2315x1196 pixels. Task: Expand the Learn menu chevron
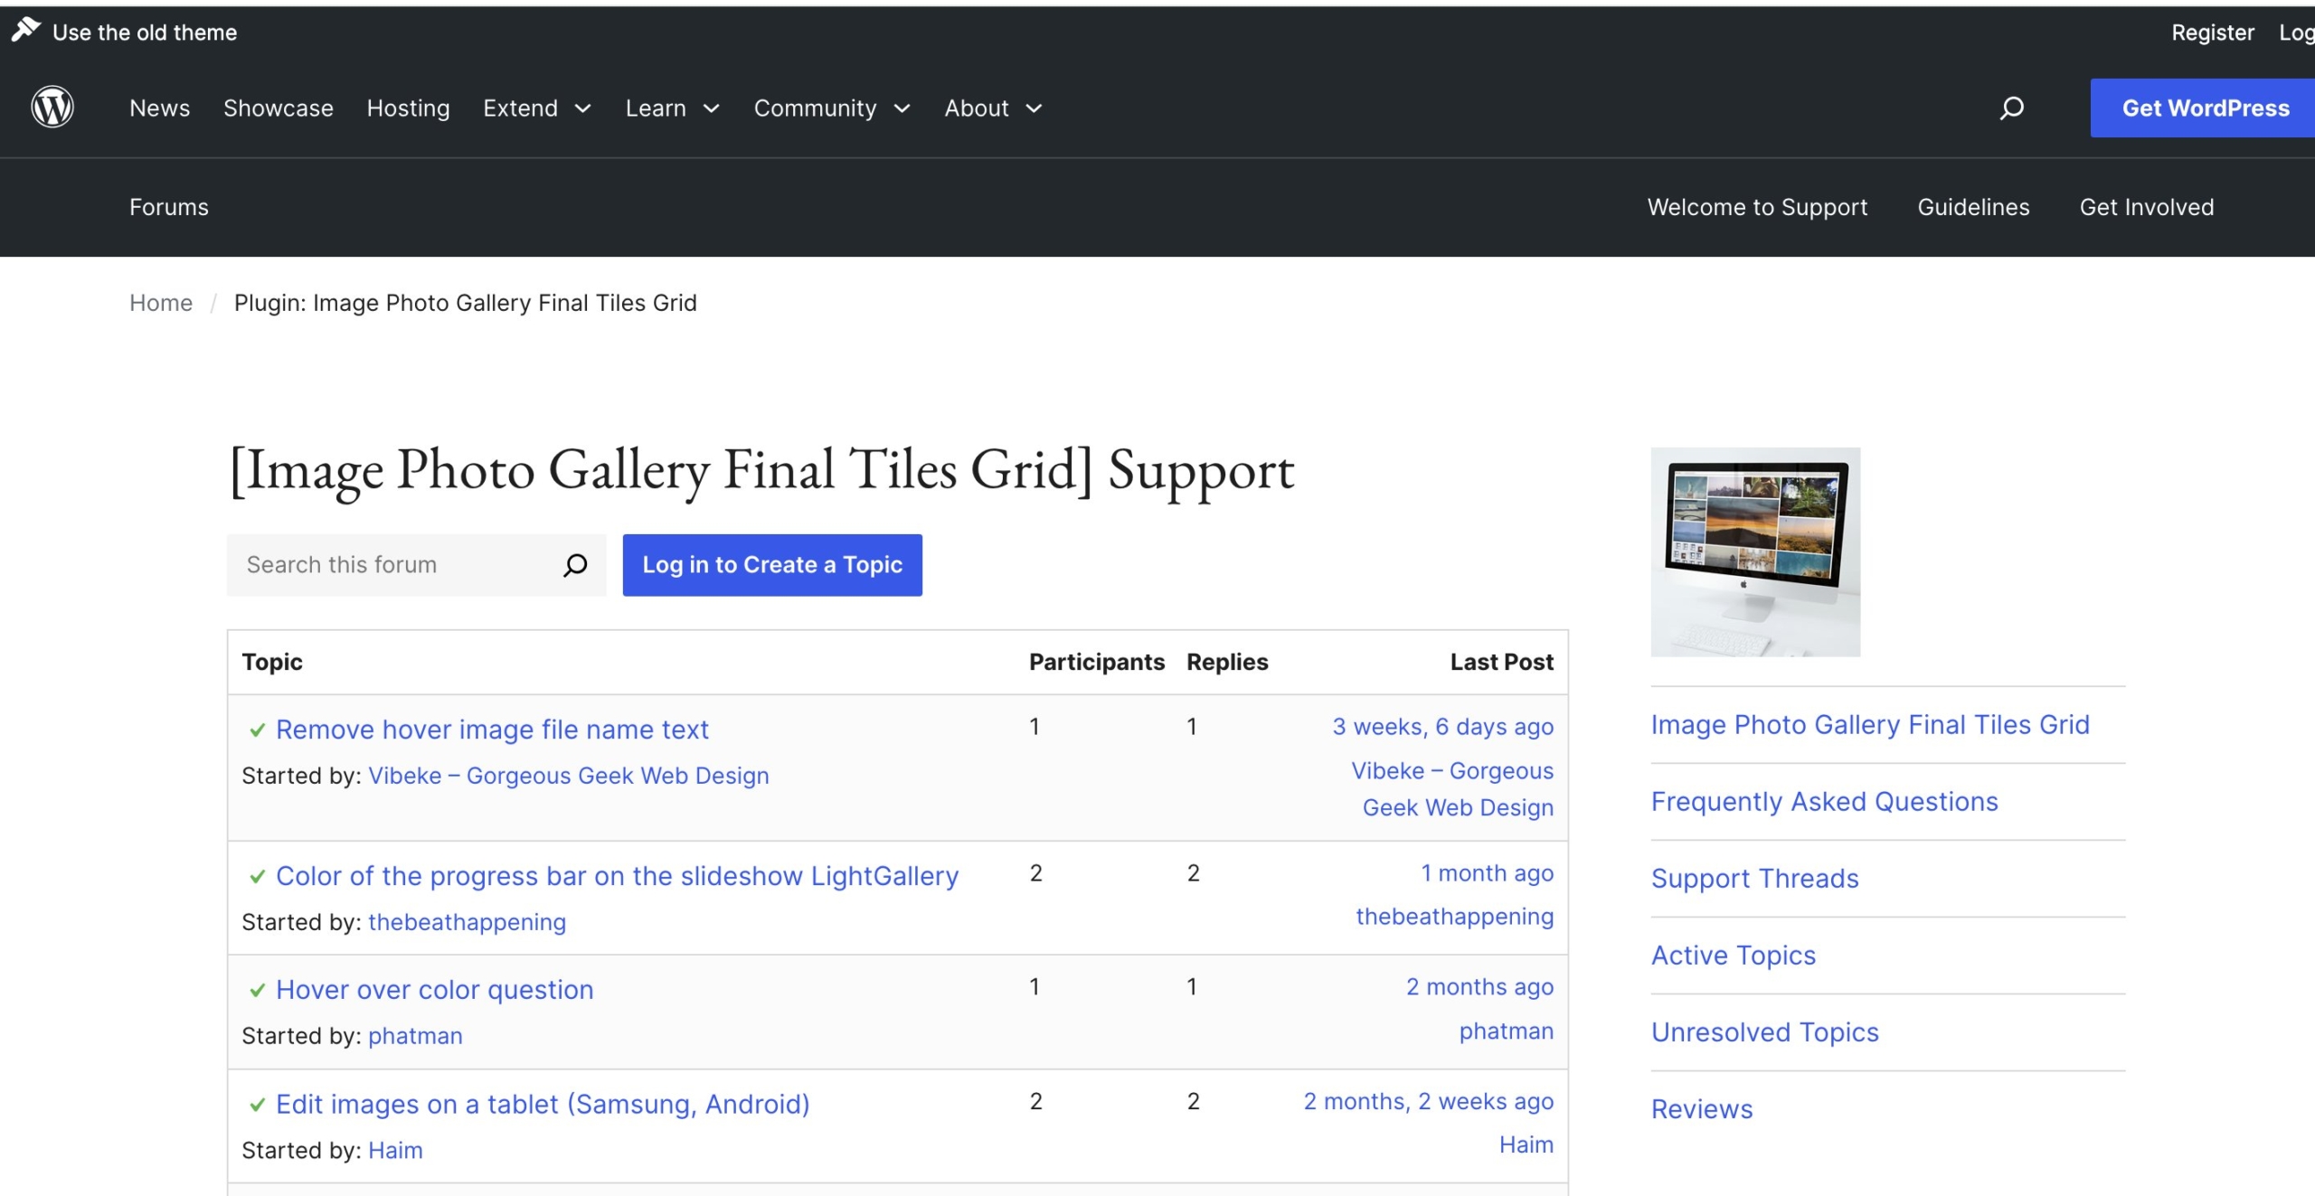(x=712, y=108)
